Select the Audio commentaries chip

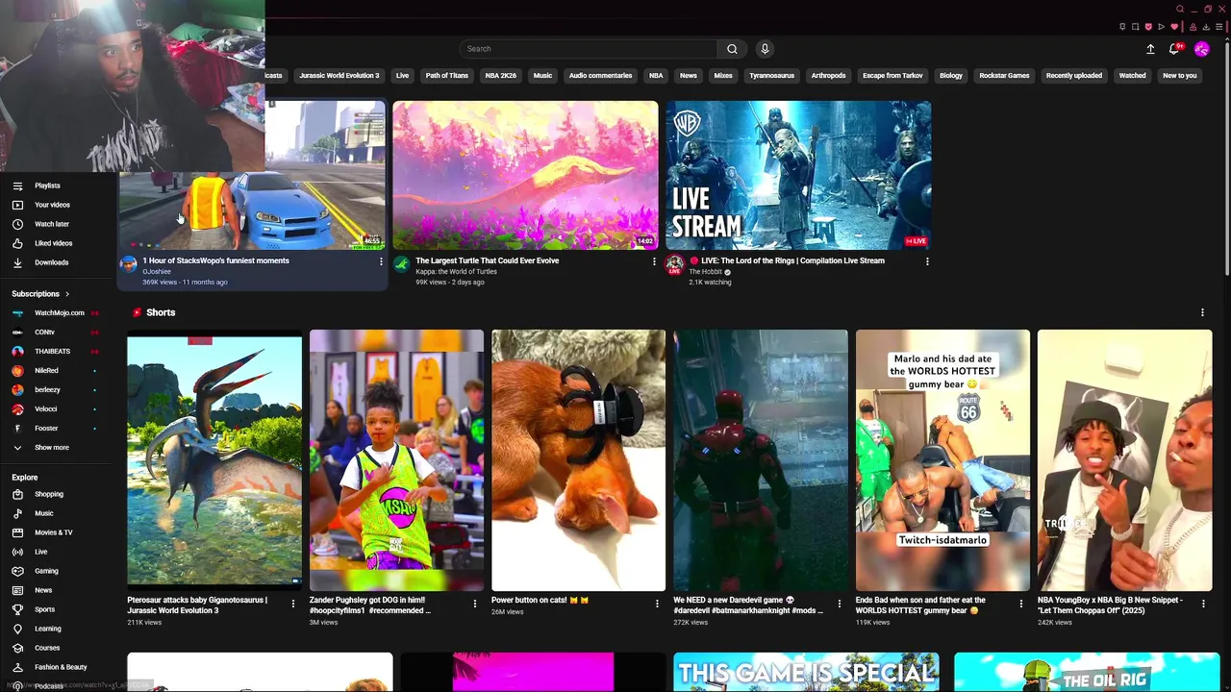pyautogui.click(x=600, y=75)
